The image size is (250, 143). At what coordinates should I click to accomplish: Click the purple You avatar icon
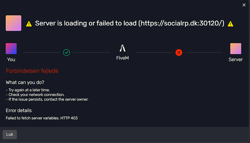[x=11, y=49]
